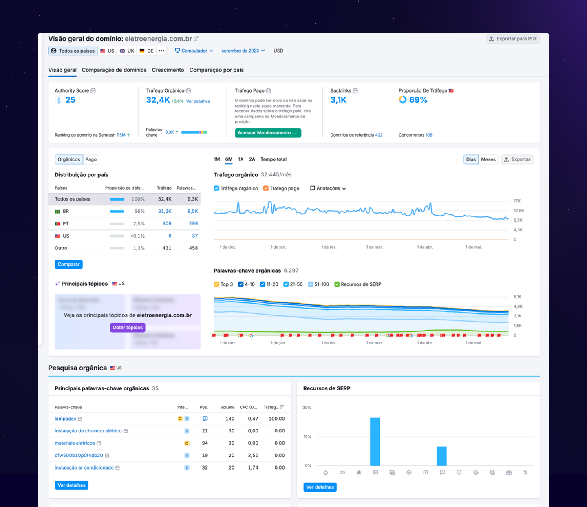Open the lâmpadas keyword link
The width and height of the screenshot is (587, 507).
[66, 419]
